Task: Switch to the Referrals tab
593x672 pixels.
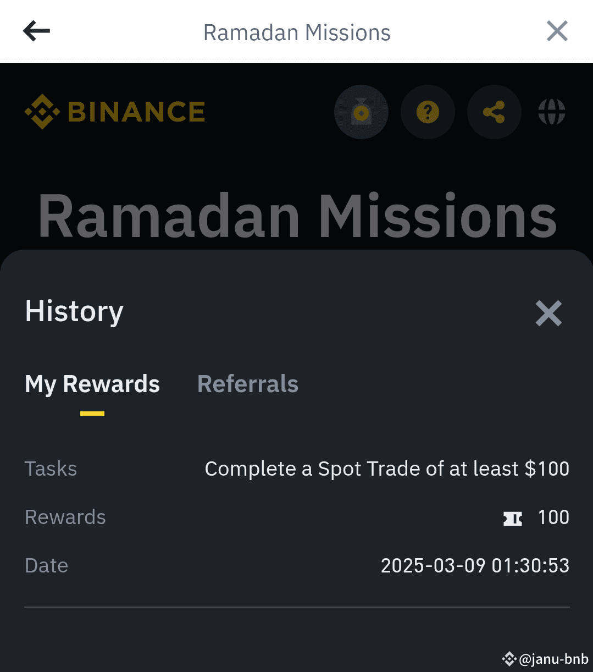Action: (x=248, y=384)
